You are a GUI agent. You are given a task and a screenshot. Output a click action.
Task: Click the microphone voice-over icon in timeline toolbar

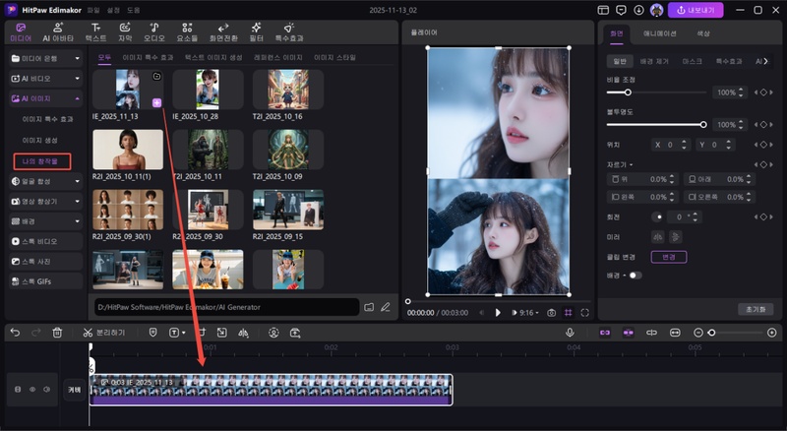pos(570,333)
